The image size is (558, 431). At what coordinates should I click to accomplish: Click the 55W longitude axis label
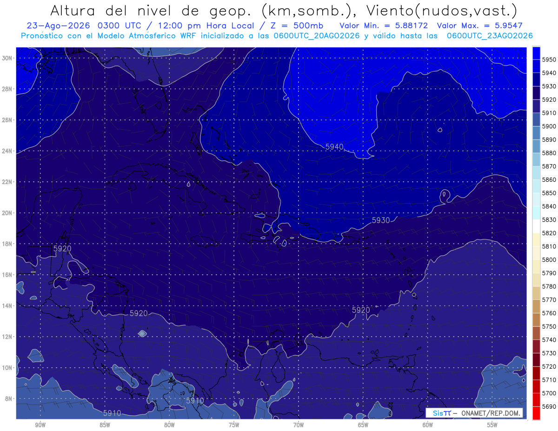point(492,425)
